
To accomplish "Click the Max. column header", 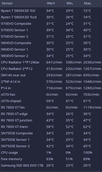I will (x=92, y=3).
